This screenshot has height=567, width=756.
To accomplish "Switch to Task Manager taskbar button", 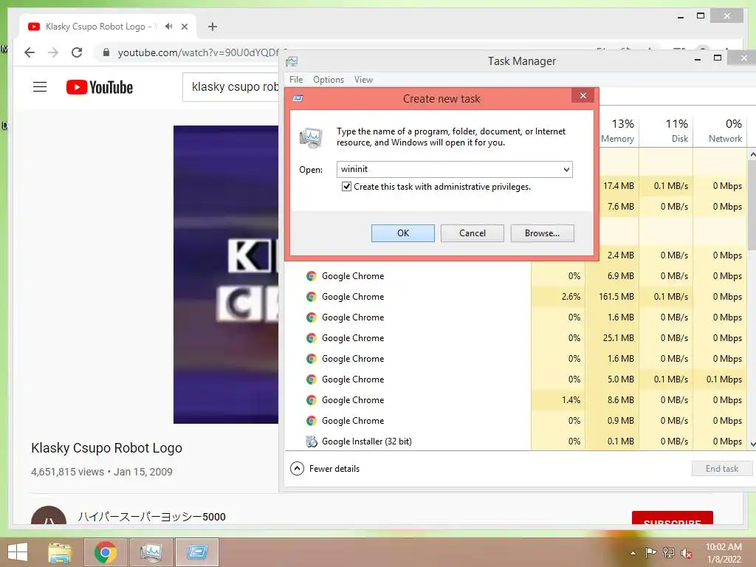I will pyautogui.click(x=151, y=552).
